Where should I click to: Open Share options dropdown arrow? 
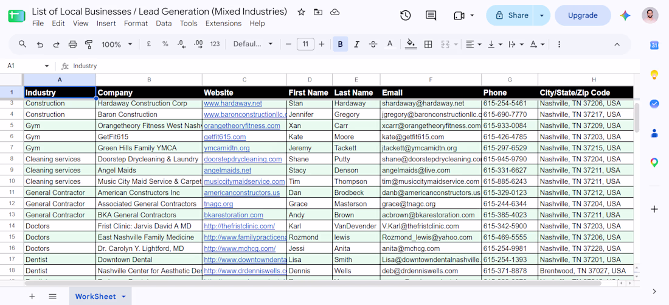coord(542,15)
